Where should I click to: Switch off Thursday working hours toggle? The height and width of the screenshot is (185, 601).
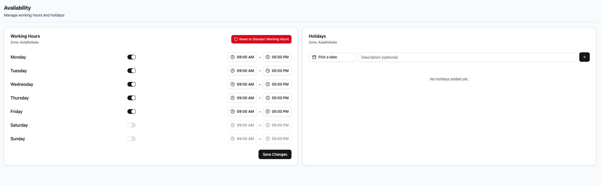click(132, 98)
